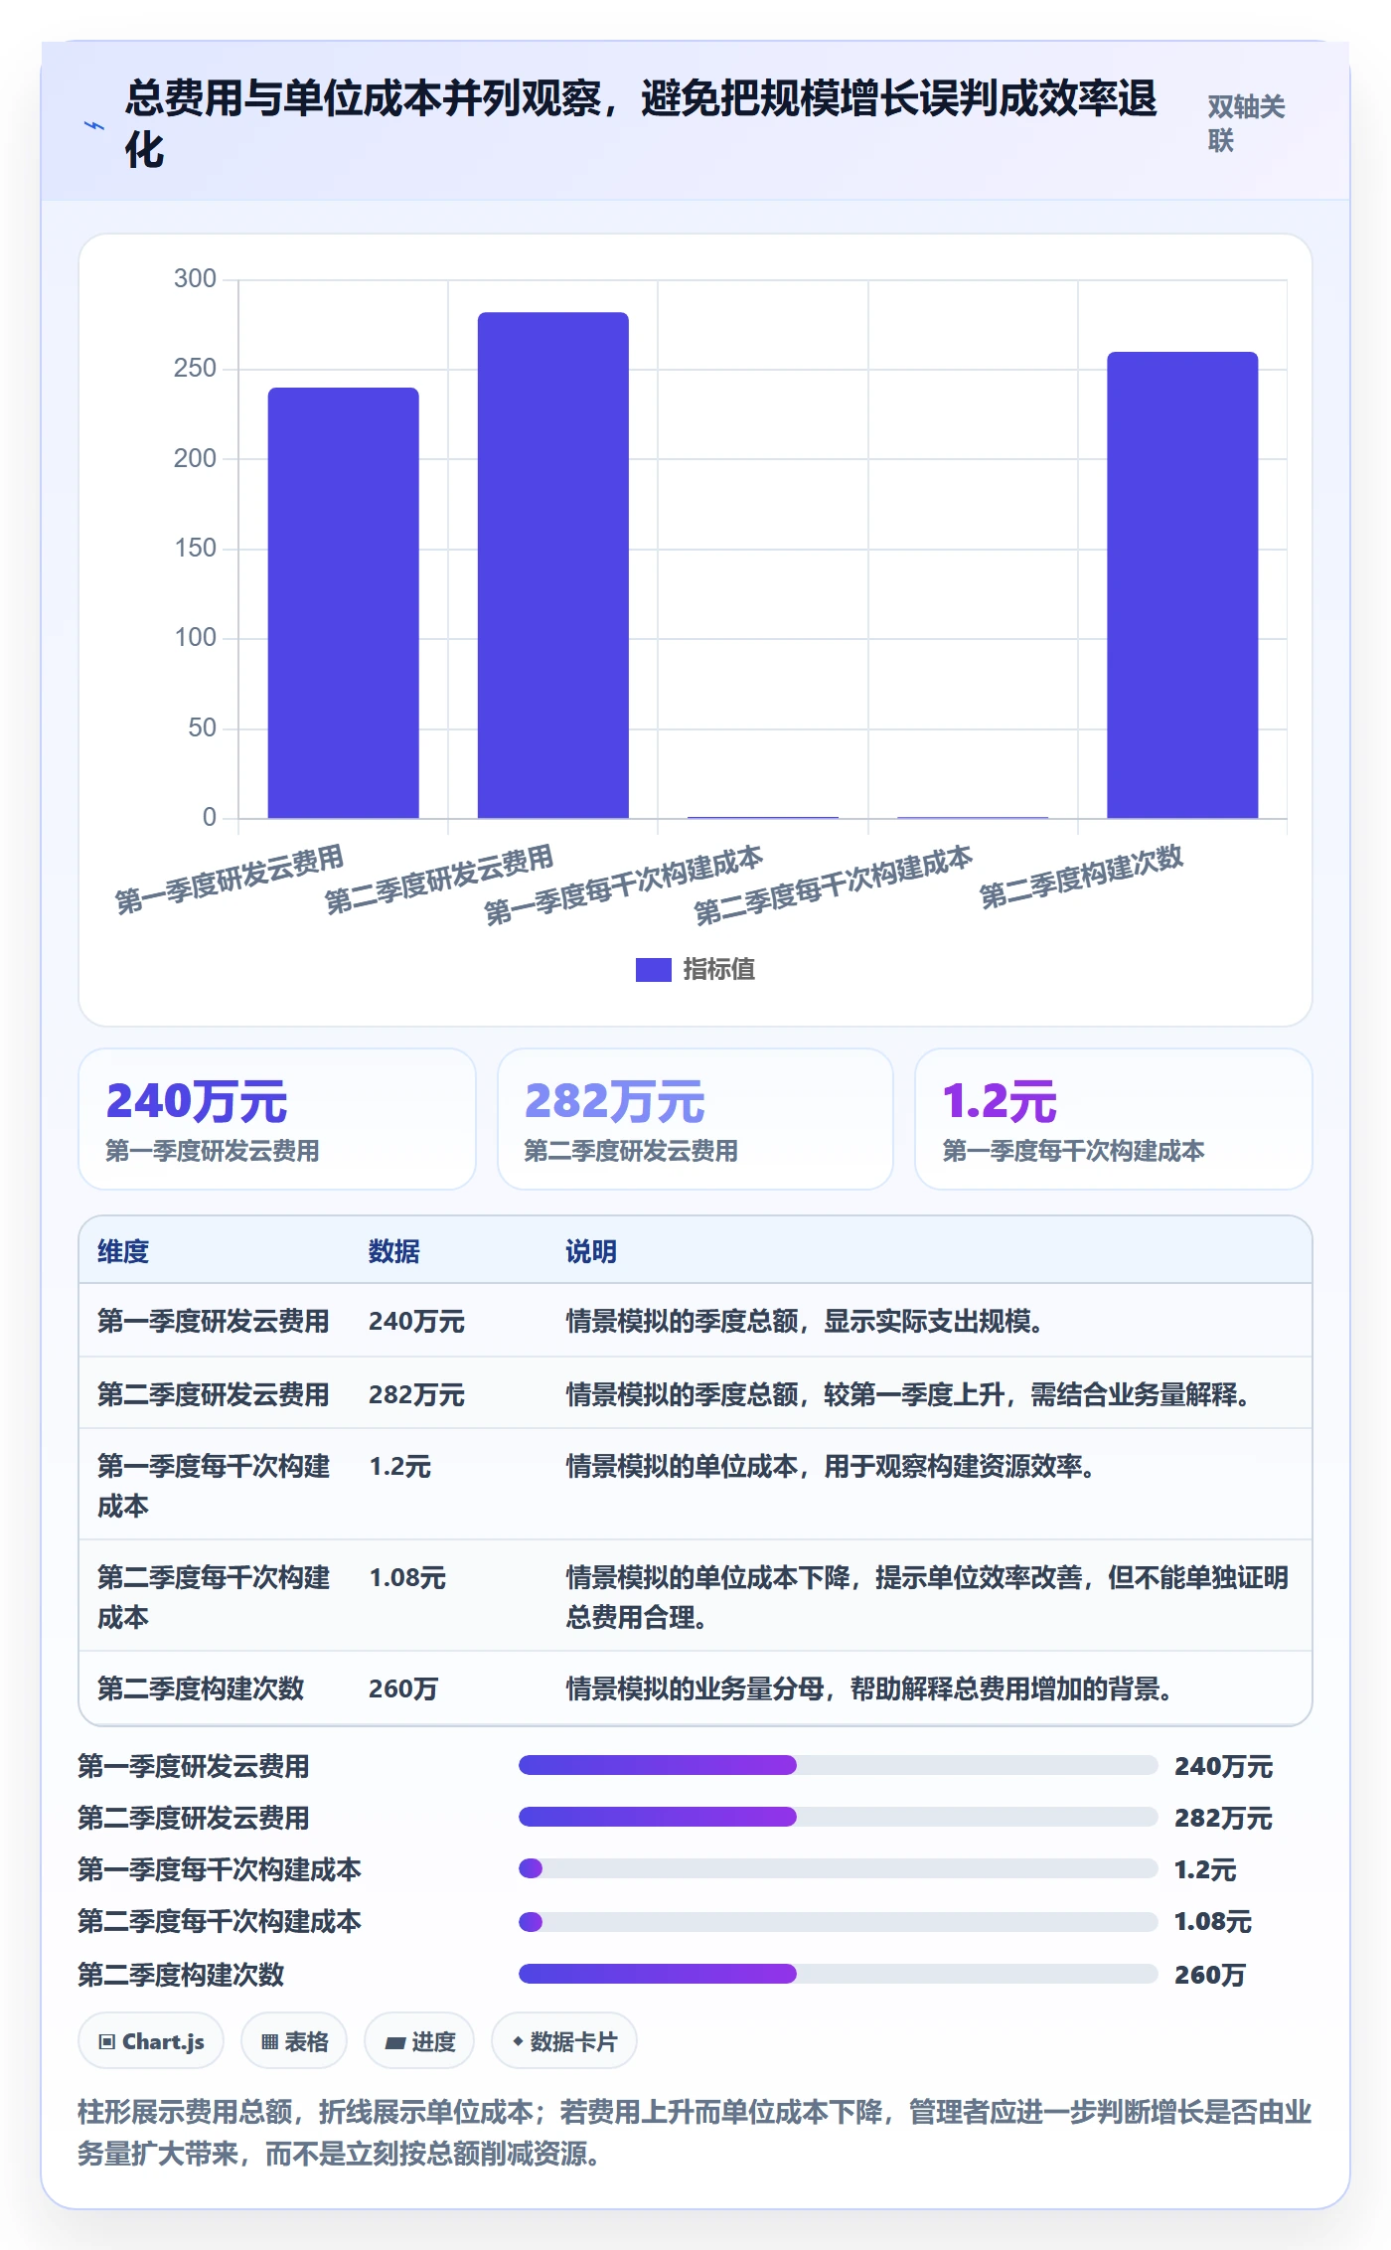The height and width of the screenshot is (2250, 1391).
Task: Select the 第一季度研发云费用 bar in chart
Action: [x=343, y=603]
